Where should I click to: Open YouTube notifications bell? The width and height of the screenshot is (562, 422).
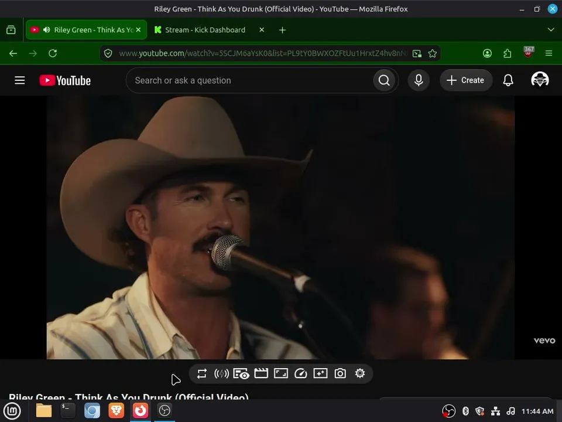pos(508,80)
